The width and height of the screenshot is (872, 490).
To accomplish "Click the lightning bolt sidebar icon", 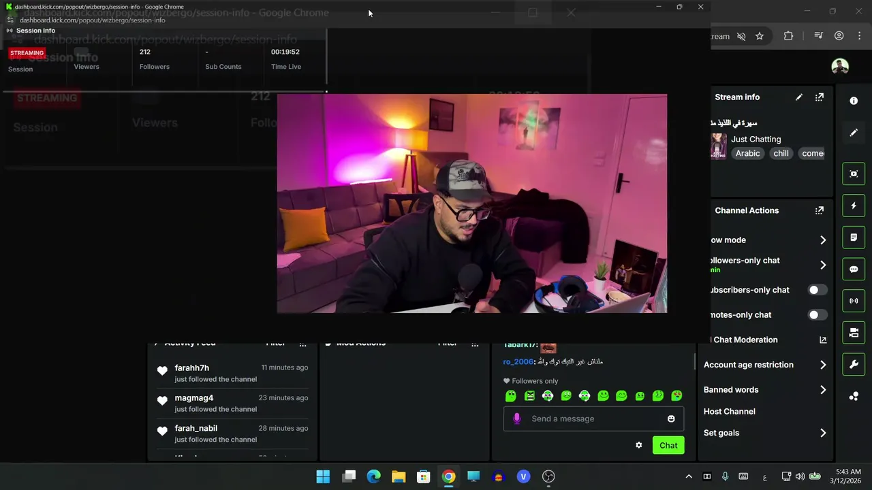I will pos(854,206).
